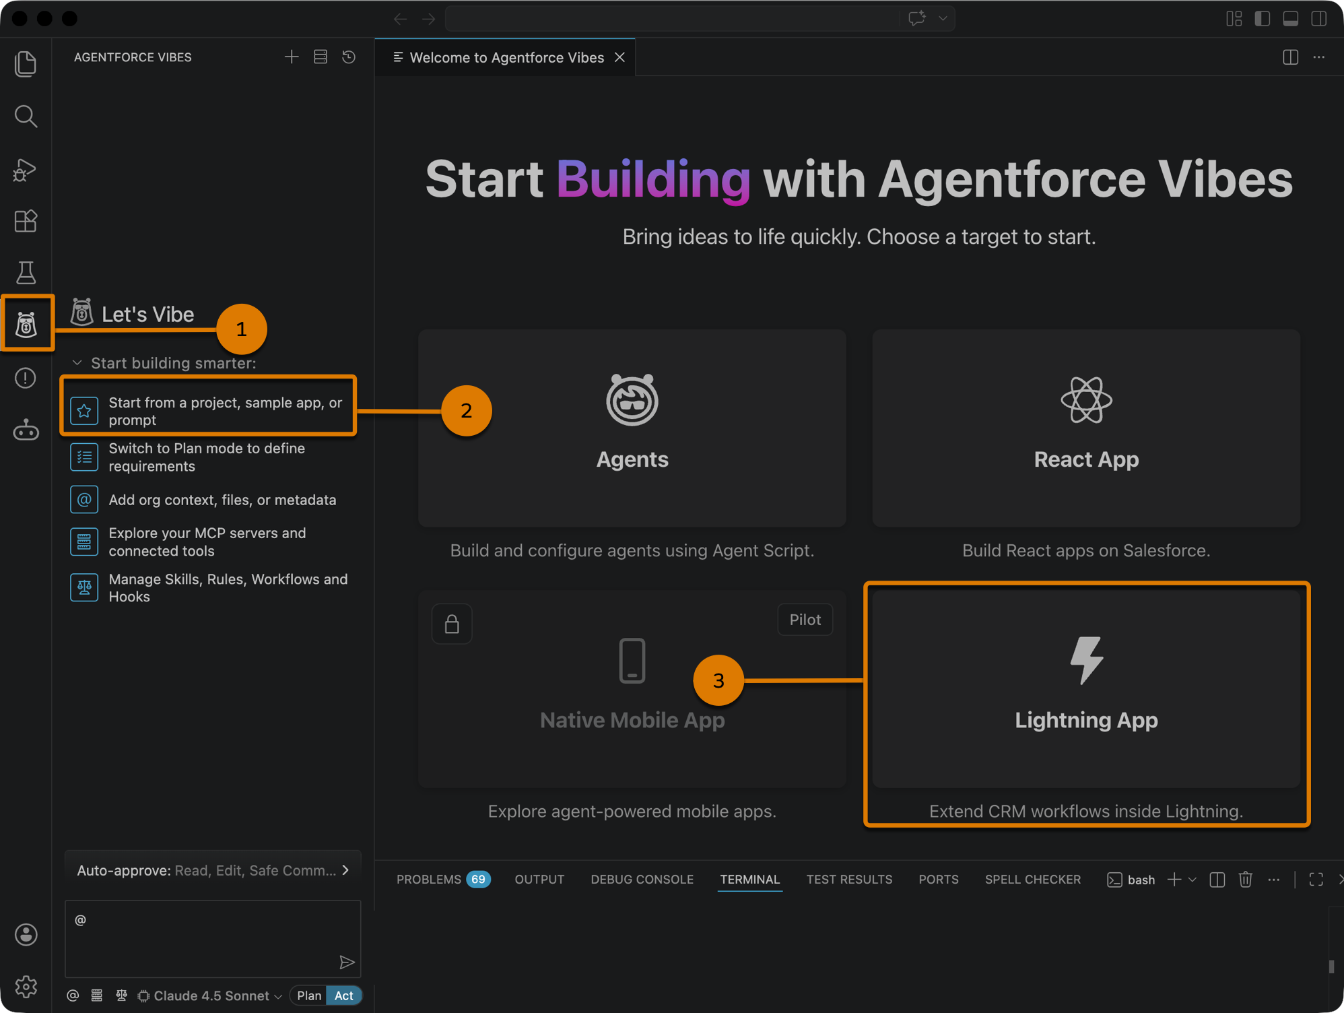
Task: Toggle secondary side bar visibility
Action: pyautogui.click(x=1318, y=19)
